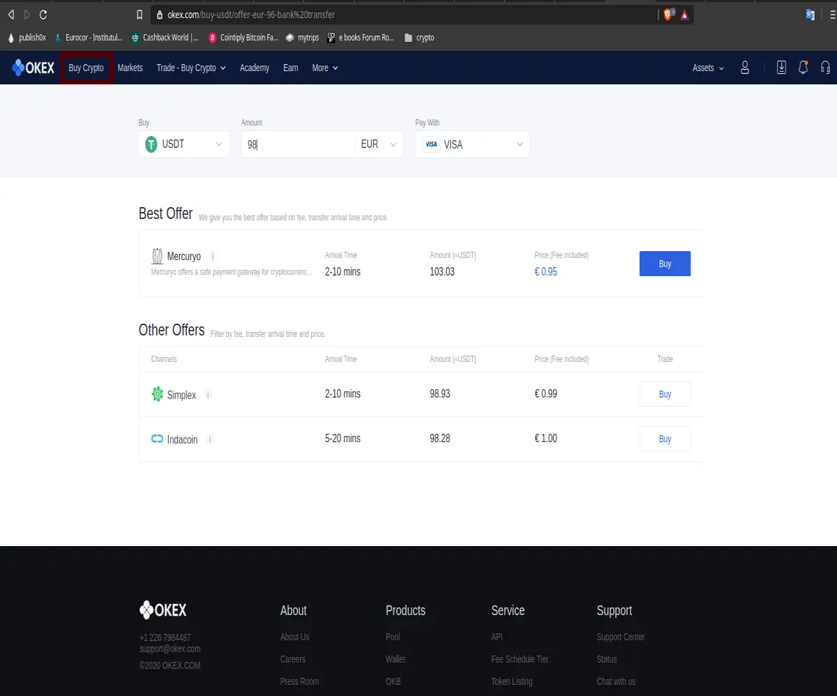Click the browser back arrow
Screen dimensions: 837x696
point(10,14)
